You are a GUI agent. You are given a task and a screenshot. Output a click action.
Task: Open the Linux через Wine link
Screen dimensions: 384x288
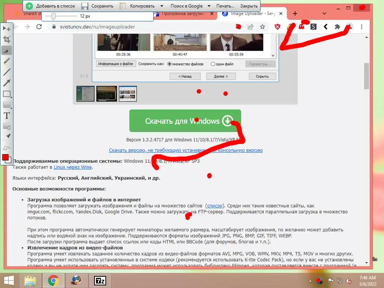pos(73,167)
